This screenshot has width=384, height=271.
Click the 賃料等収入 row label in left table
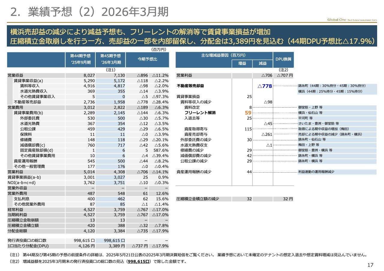click(30, 86)
